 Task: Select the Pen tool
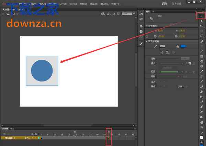tap(202, 41)
